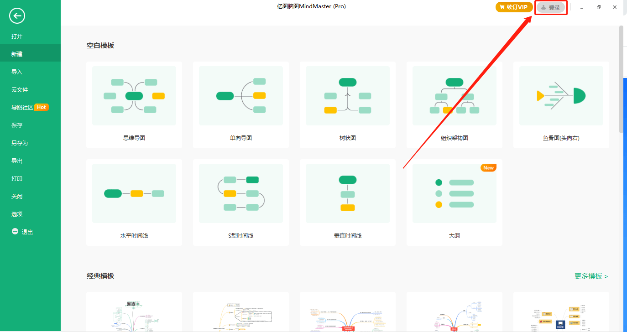Choose the 单向导图 template icon
The height and width of the screenshot is (332, 627).
coord(241,96)
